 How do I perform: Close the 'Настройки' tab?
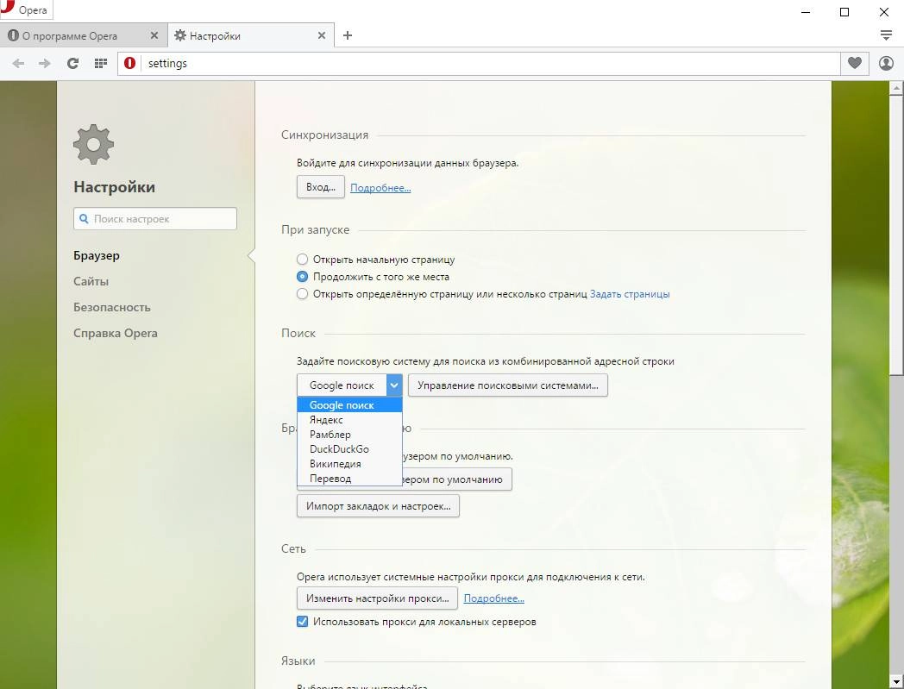(322, 35)
